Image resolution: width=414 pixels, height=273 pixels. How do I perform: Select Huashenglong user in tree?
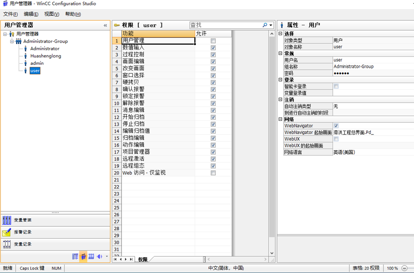(46, 56)
